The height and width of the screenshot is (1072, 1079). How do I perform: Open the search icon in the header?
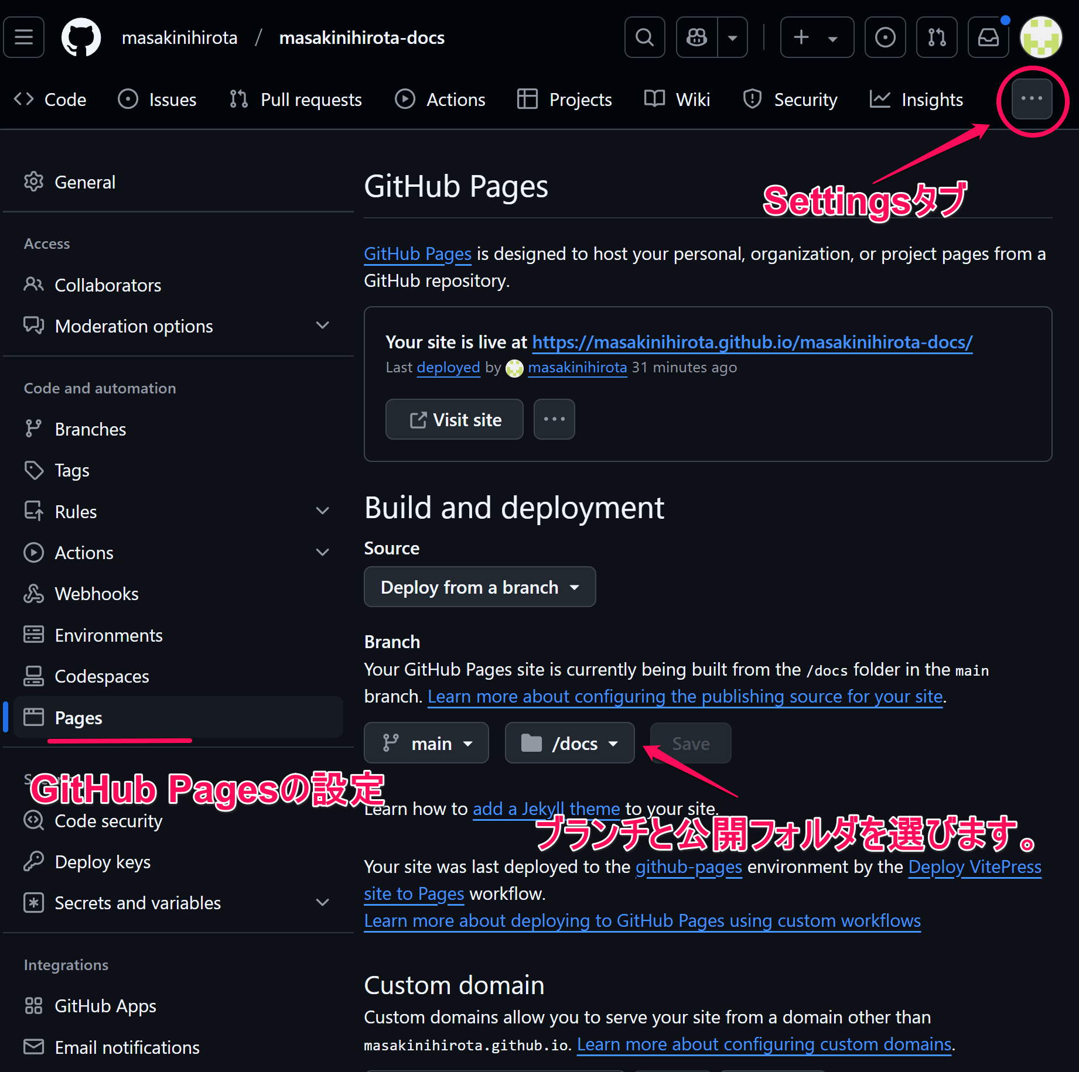(x=644, y=37)
